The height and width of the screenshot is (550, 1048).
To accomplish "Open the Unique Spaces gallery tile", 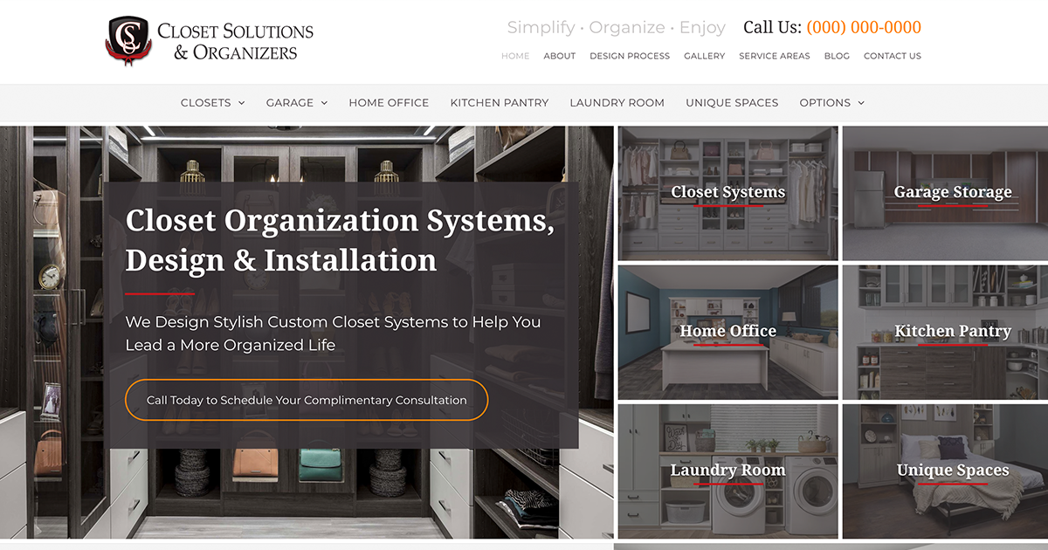I will tap(953, 471).
